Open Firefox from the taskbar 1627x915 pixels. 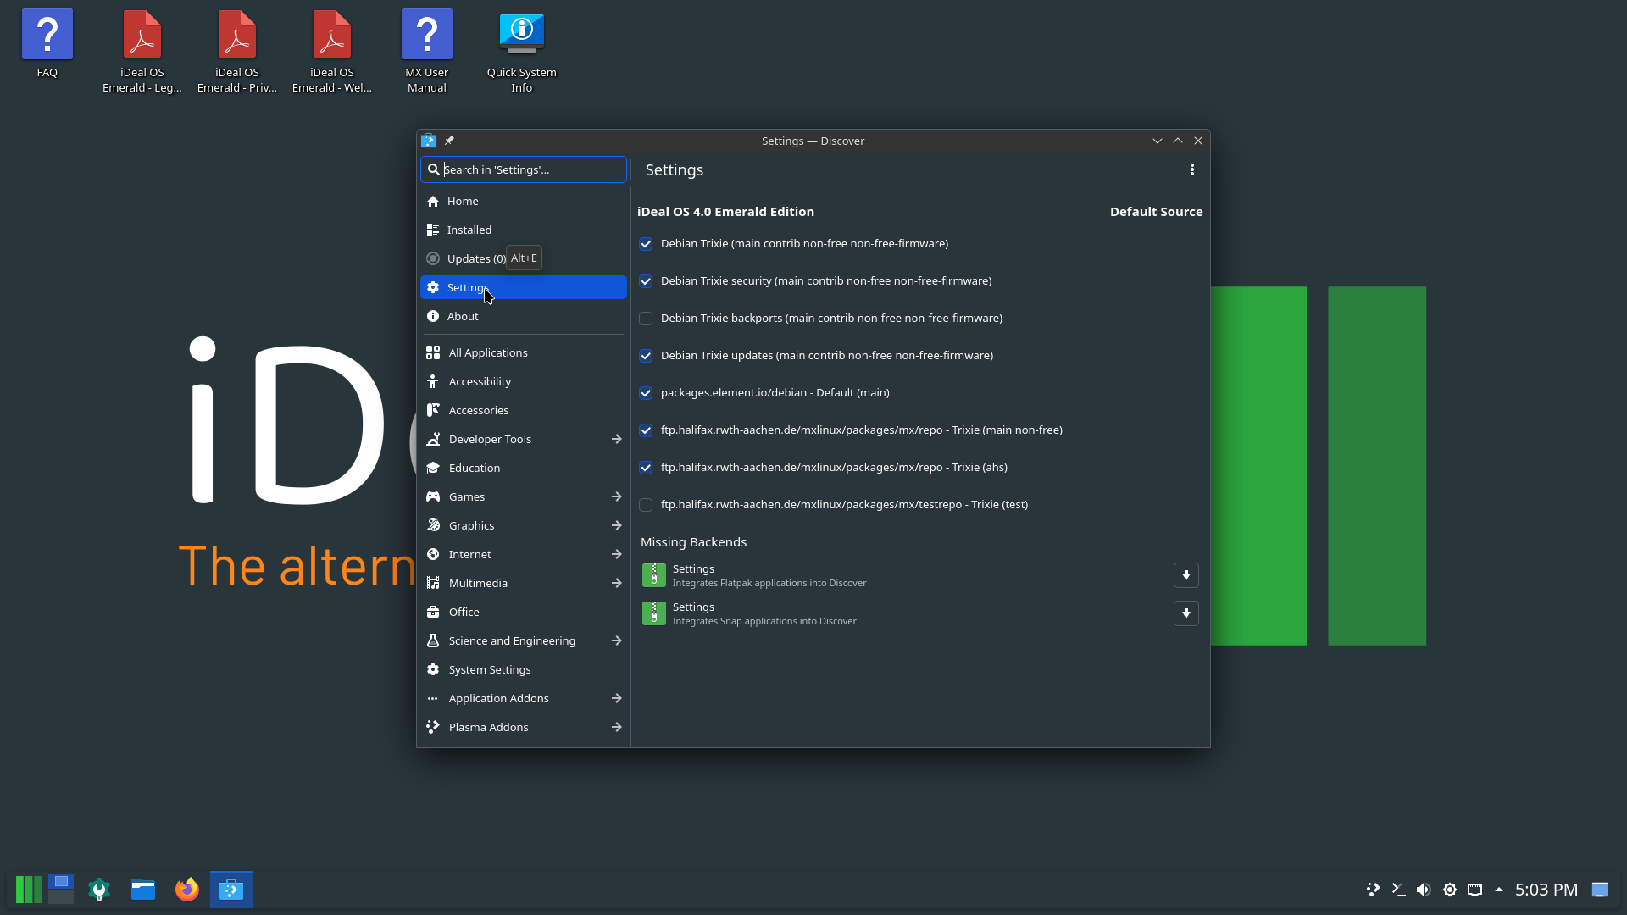point(186,890)
